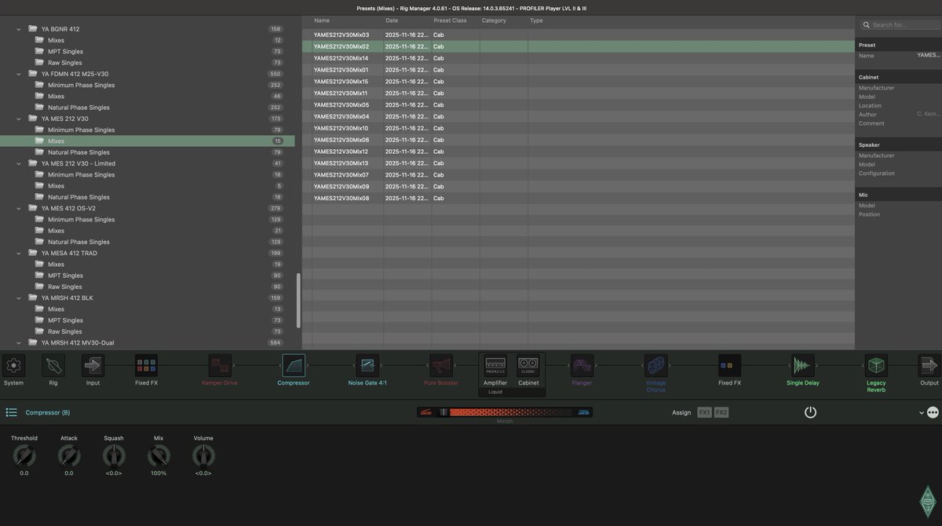Toggle FX2 assign button
Image resolution: width=942 pixels, height=526 pixels.
click(x=721, y=412)
